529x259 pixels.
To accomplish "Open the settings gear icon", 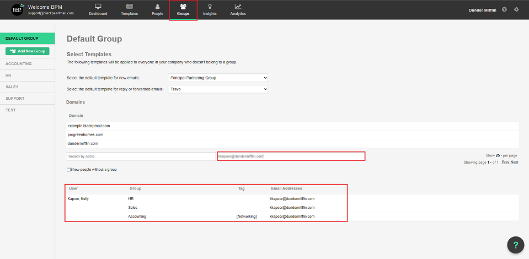I will [x=516, y=10].
